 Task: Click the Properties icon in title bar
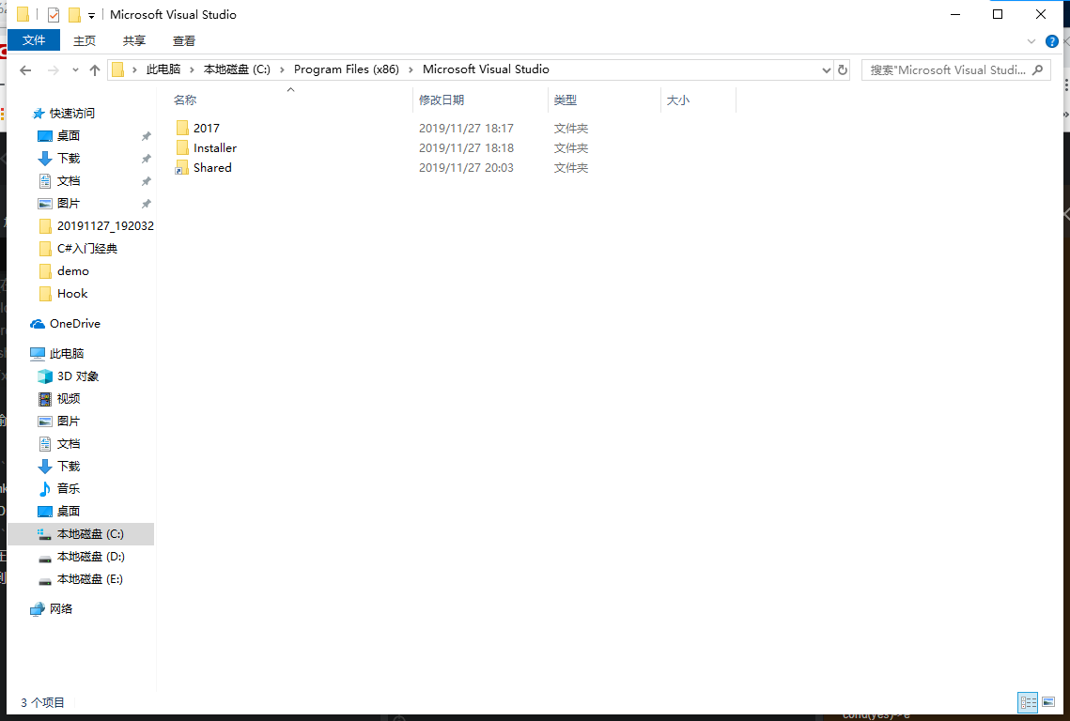[54, 14]
